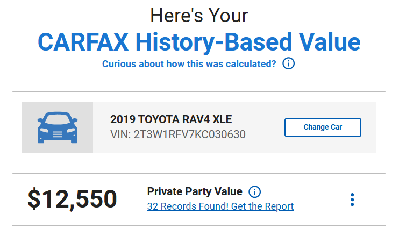Viewport: 399px width, 235px height.
Task: Click the 'CARFAX History-Based Value' heading
Action: coord(199,42)
